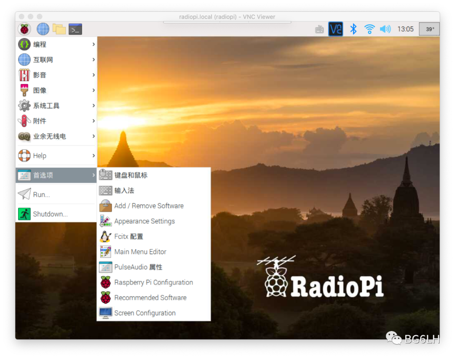Choose Shutdown... from the menu
455x358 pixels.
tap(56, 214)
